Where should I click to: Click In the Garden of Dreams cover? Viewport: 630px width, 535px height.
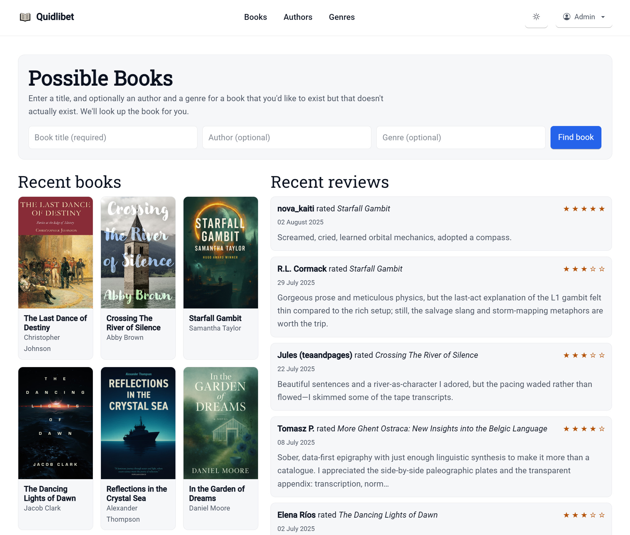tap(221, 423)
